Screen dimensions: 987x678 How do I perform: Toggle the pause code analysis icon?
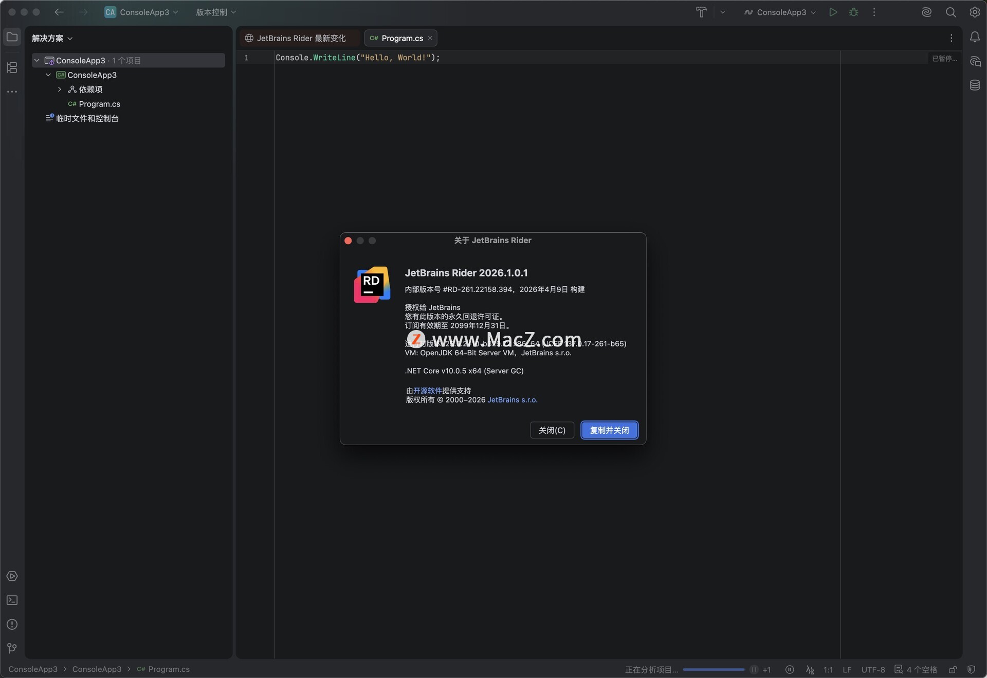pos(790,669)
